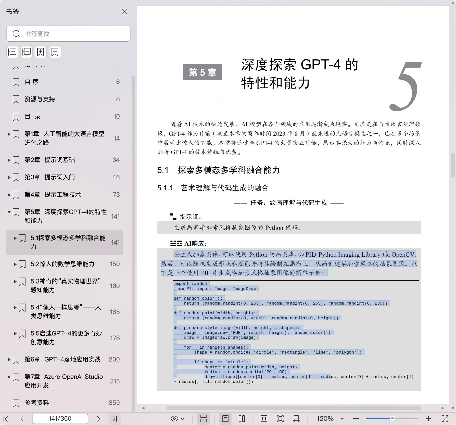The width and height of the screenshot is (456, 425).
Task: Expand 第1章 人工智能的大语言模型进化之路
Action: pos(9,134)
